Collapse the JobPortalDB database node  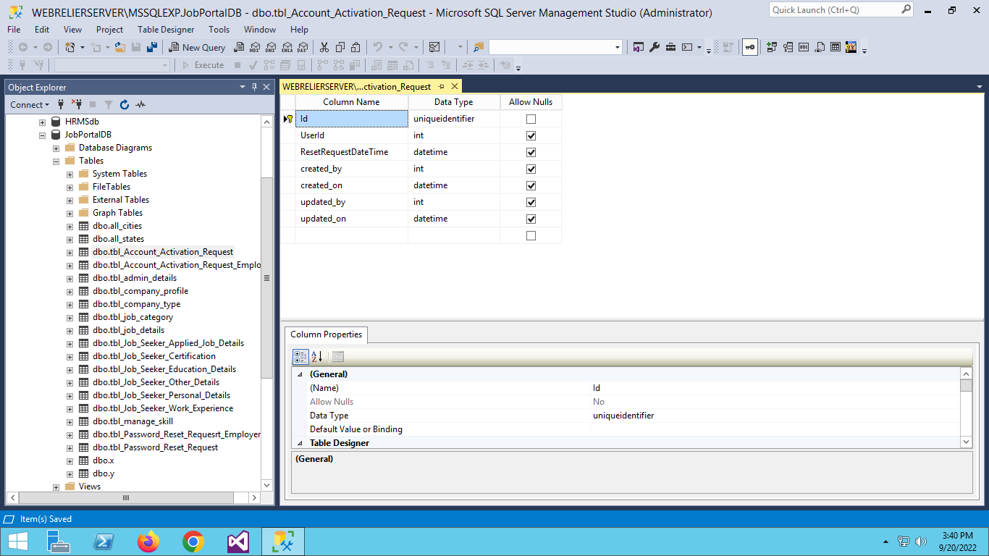[42, 135]
